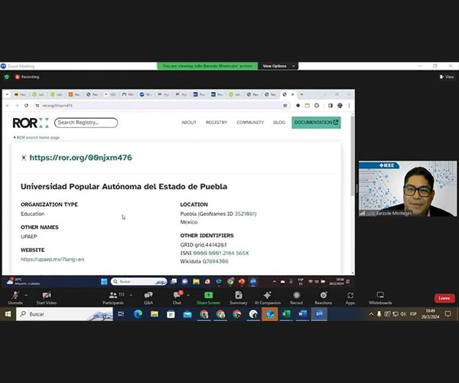This screenshot has height=383, width=459.
Task: Switch to Excel on the taskbar
Action: [286, 314]
